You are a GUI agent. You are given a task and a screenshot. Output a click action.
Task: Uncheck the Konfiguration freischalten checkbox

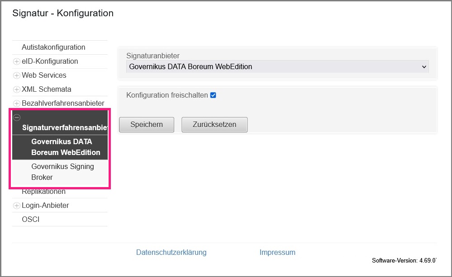click(213, 95)
